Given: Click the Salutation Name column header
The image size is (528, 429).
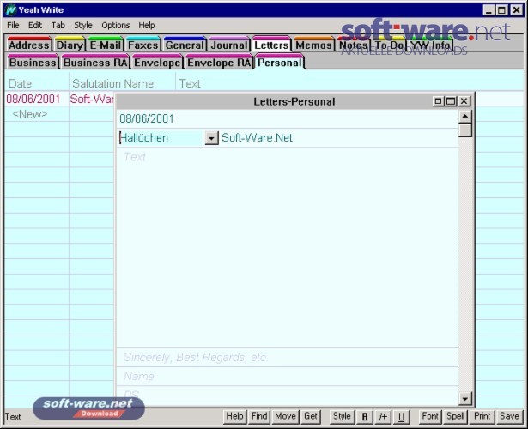Looking at the screenshot, I should tap(112, 83).
